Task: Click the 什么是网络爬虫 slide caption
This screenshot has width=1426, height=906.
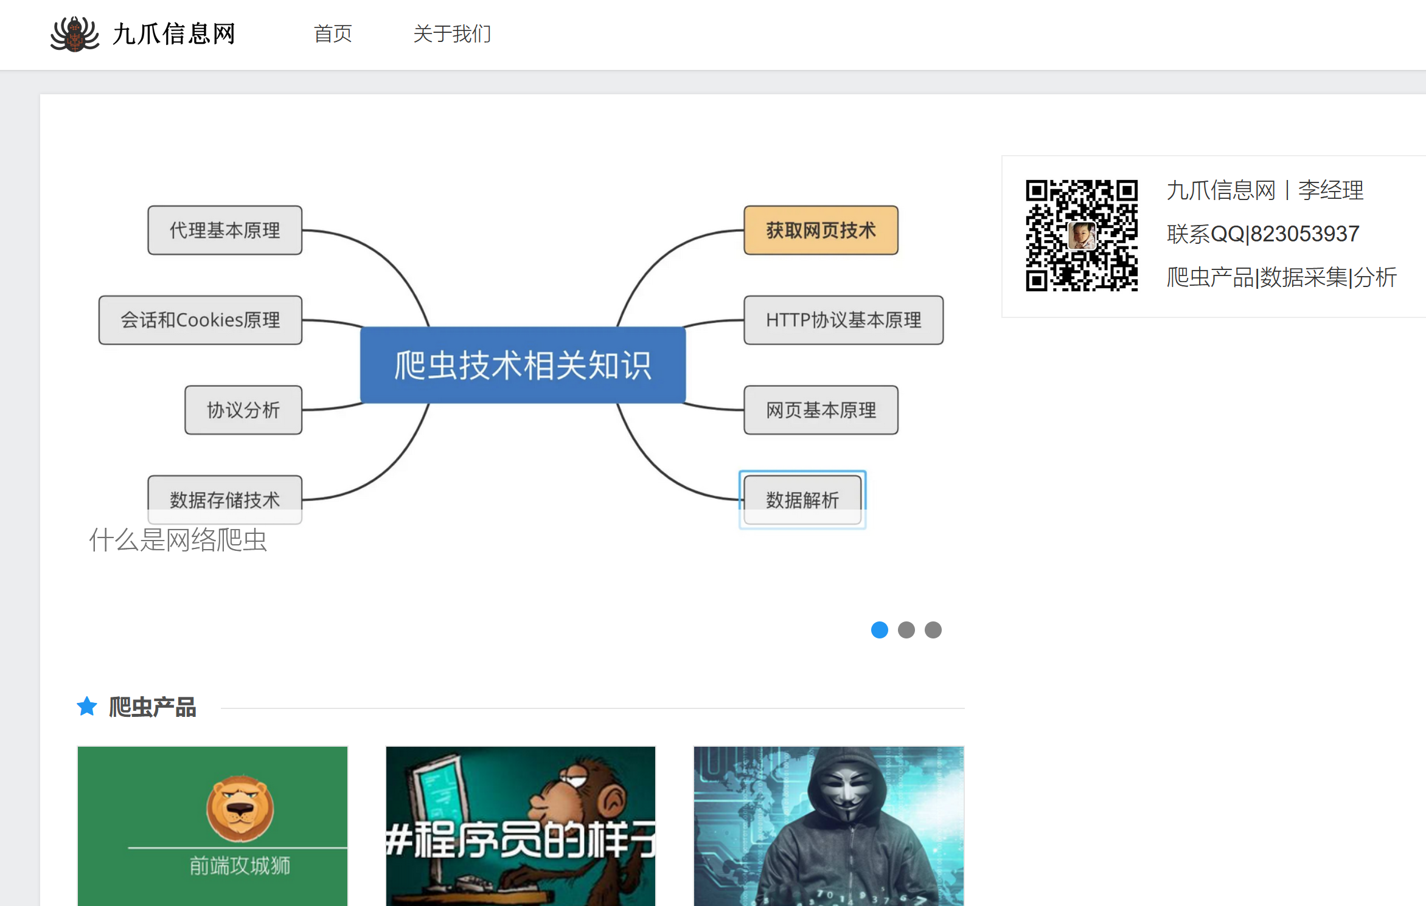Action: (x=178, y=540)
